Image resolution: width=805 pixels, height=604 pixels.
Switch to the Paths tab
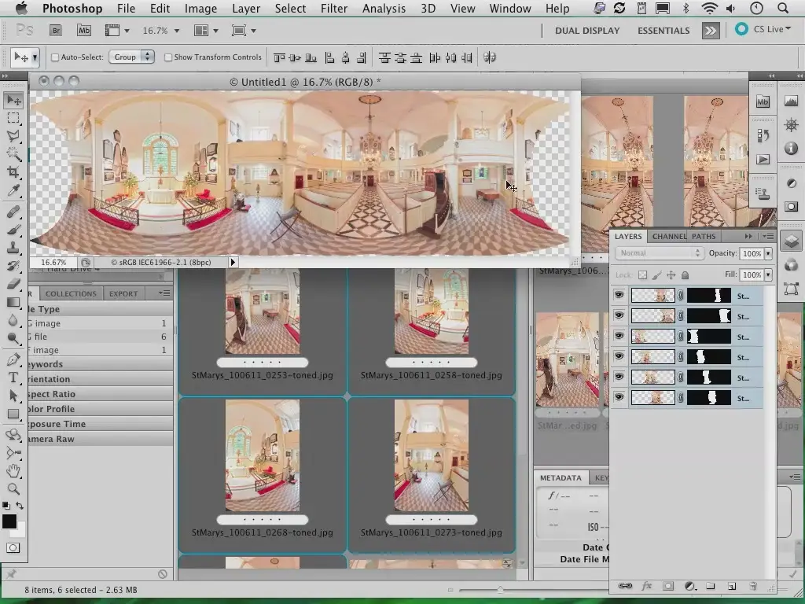(x=704, y=236)
